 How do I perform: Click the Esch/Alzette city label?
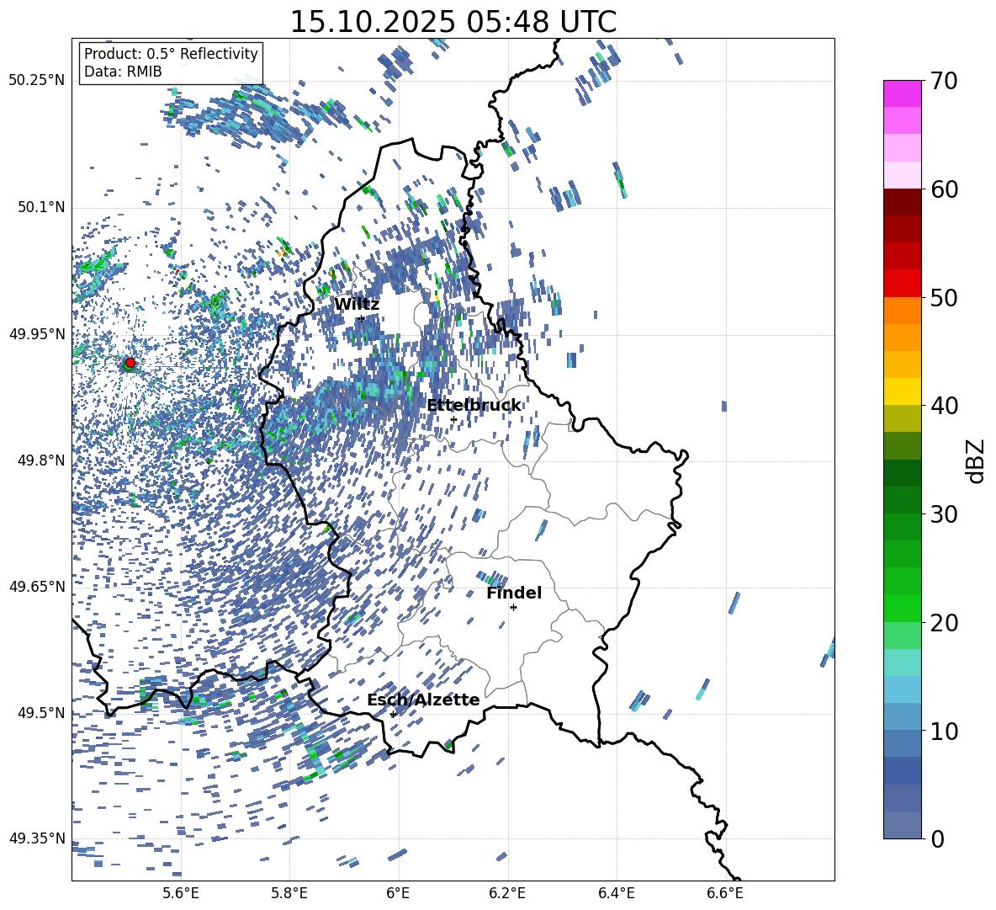(423, 700)
